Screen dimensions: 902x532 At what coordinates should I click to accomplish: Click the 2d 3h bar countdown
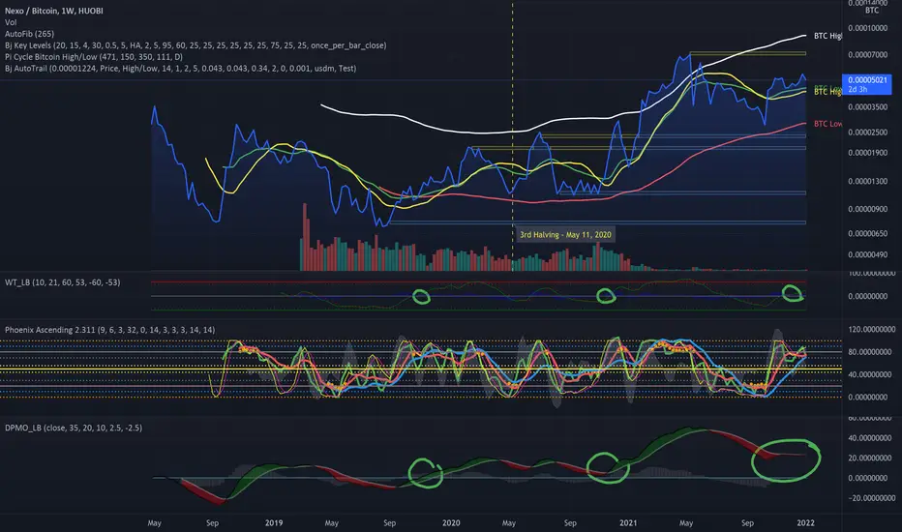(x=857, y=90)
